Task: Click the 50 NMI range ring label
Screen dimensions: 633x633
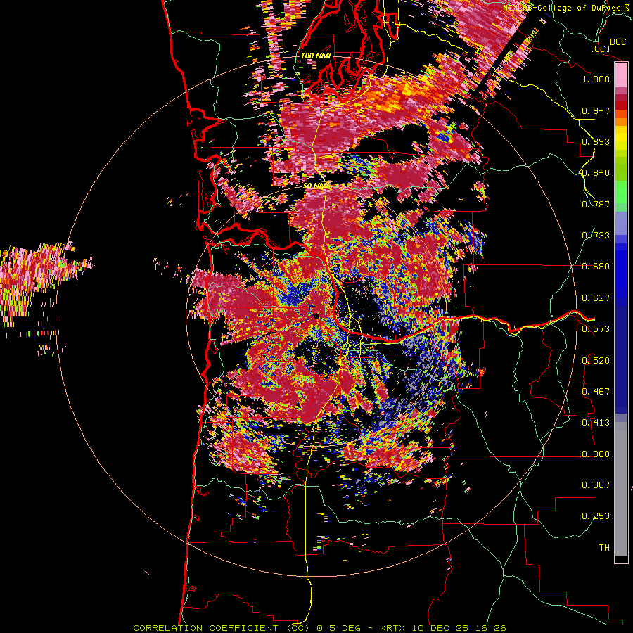Action: point(316,186)
